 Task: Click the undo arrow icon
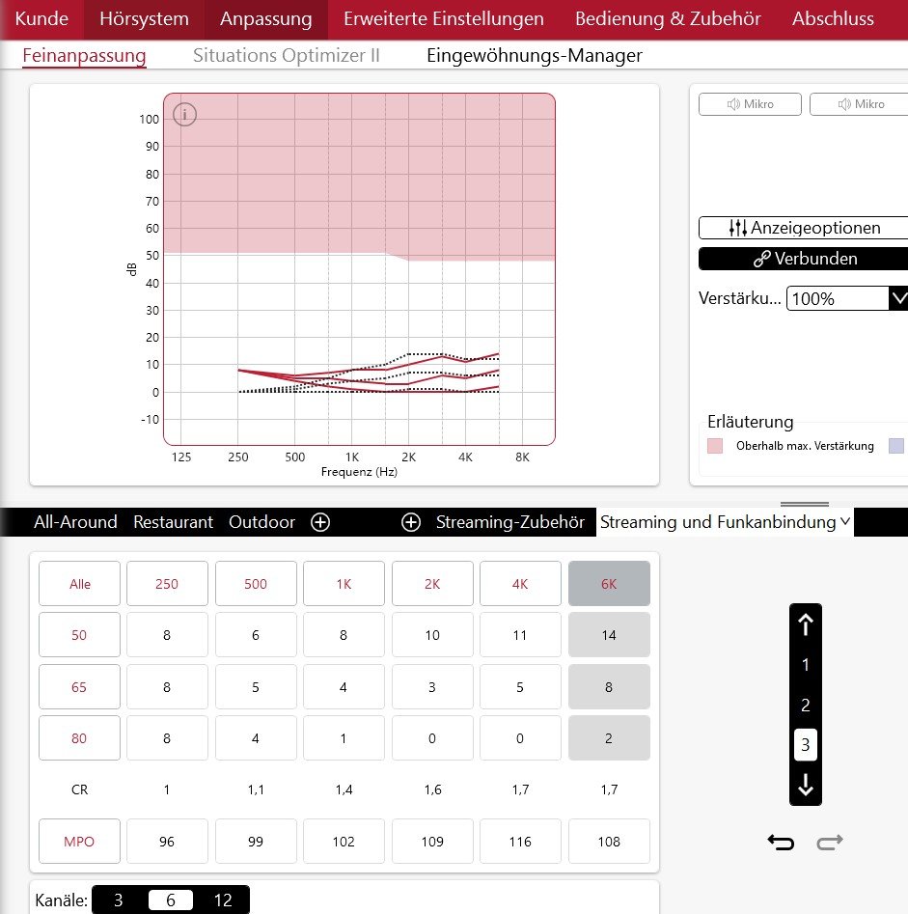click(x=781, y=843)
